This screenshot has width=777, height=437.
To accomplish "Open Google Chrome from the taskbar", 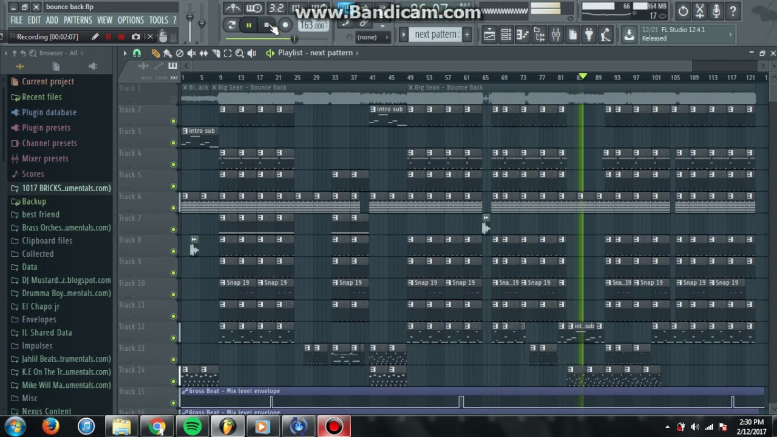I will click(157, 427).
